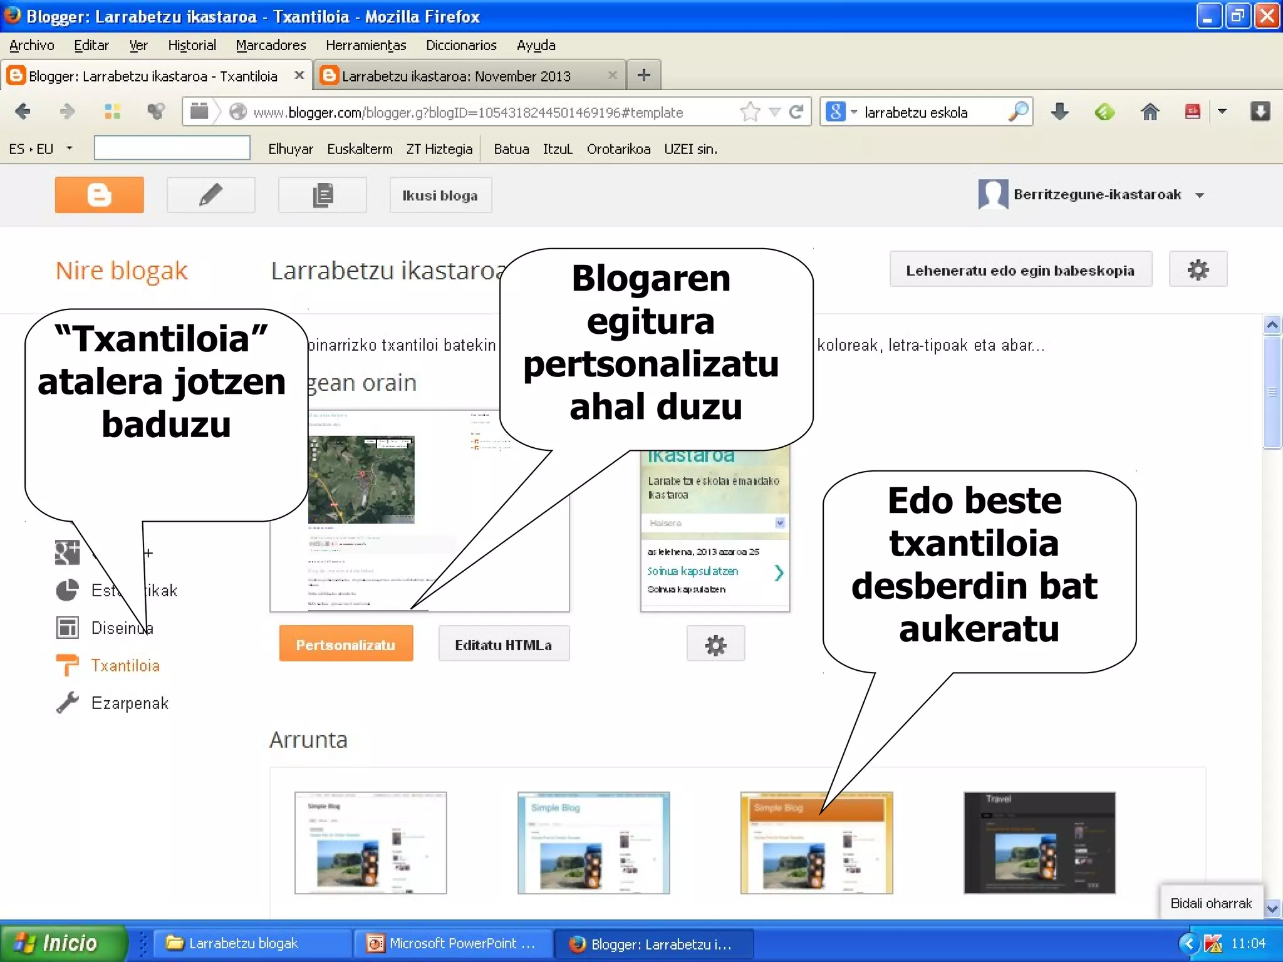Click browser forward arrow
The height and width of the screenshot is (962, 1283).
click(67, 111)
